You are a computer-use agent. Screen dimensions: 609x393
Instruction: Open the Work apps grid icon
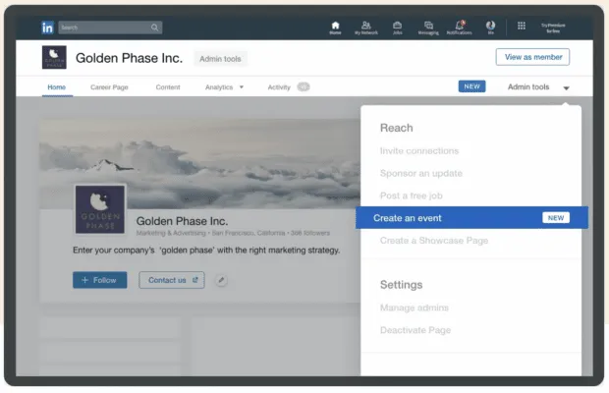[x=522, y=26]
